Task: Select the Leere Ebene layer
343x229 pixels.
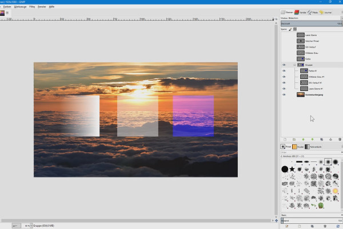Action: [x=311, y=35]
